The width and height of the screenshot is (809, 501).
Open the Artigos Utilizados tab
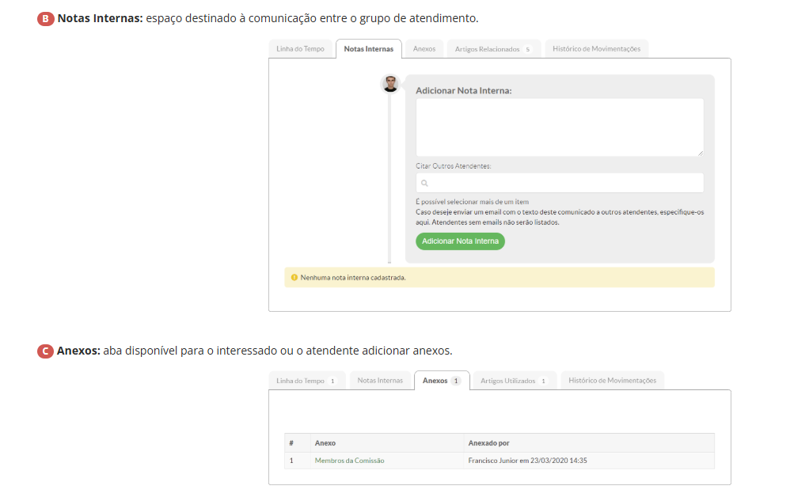coord(508,381)
